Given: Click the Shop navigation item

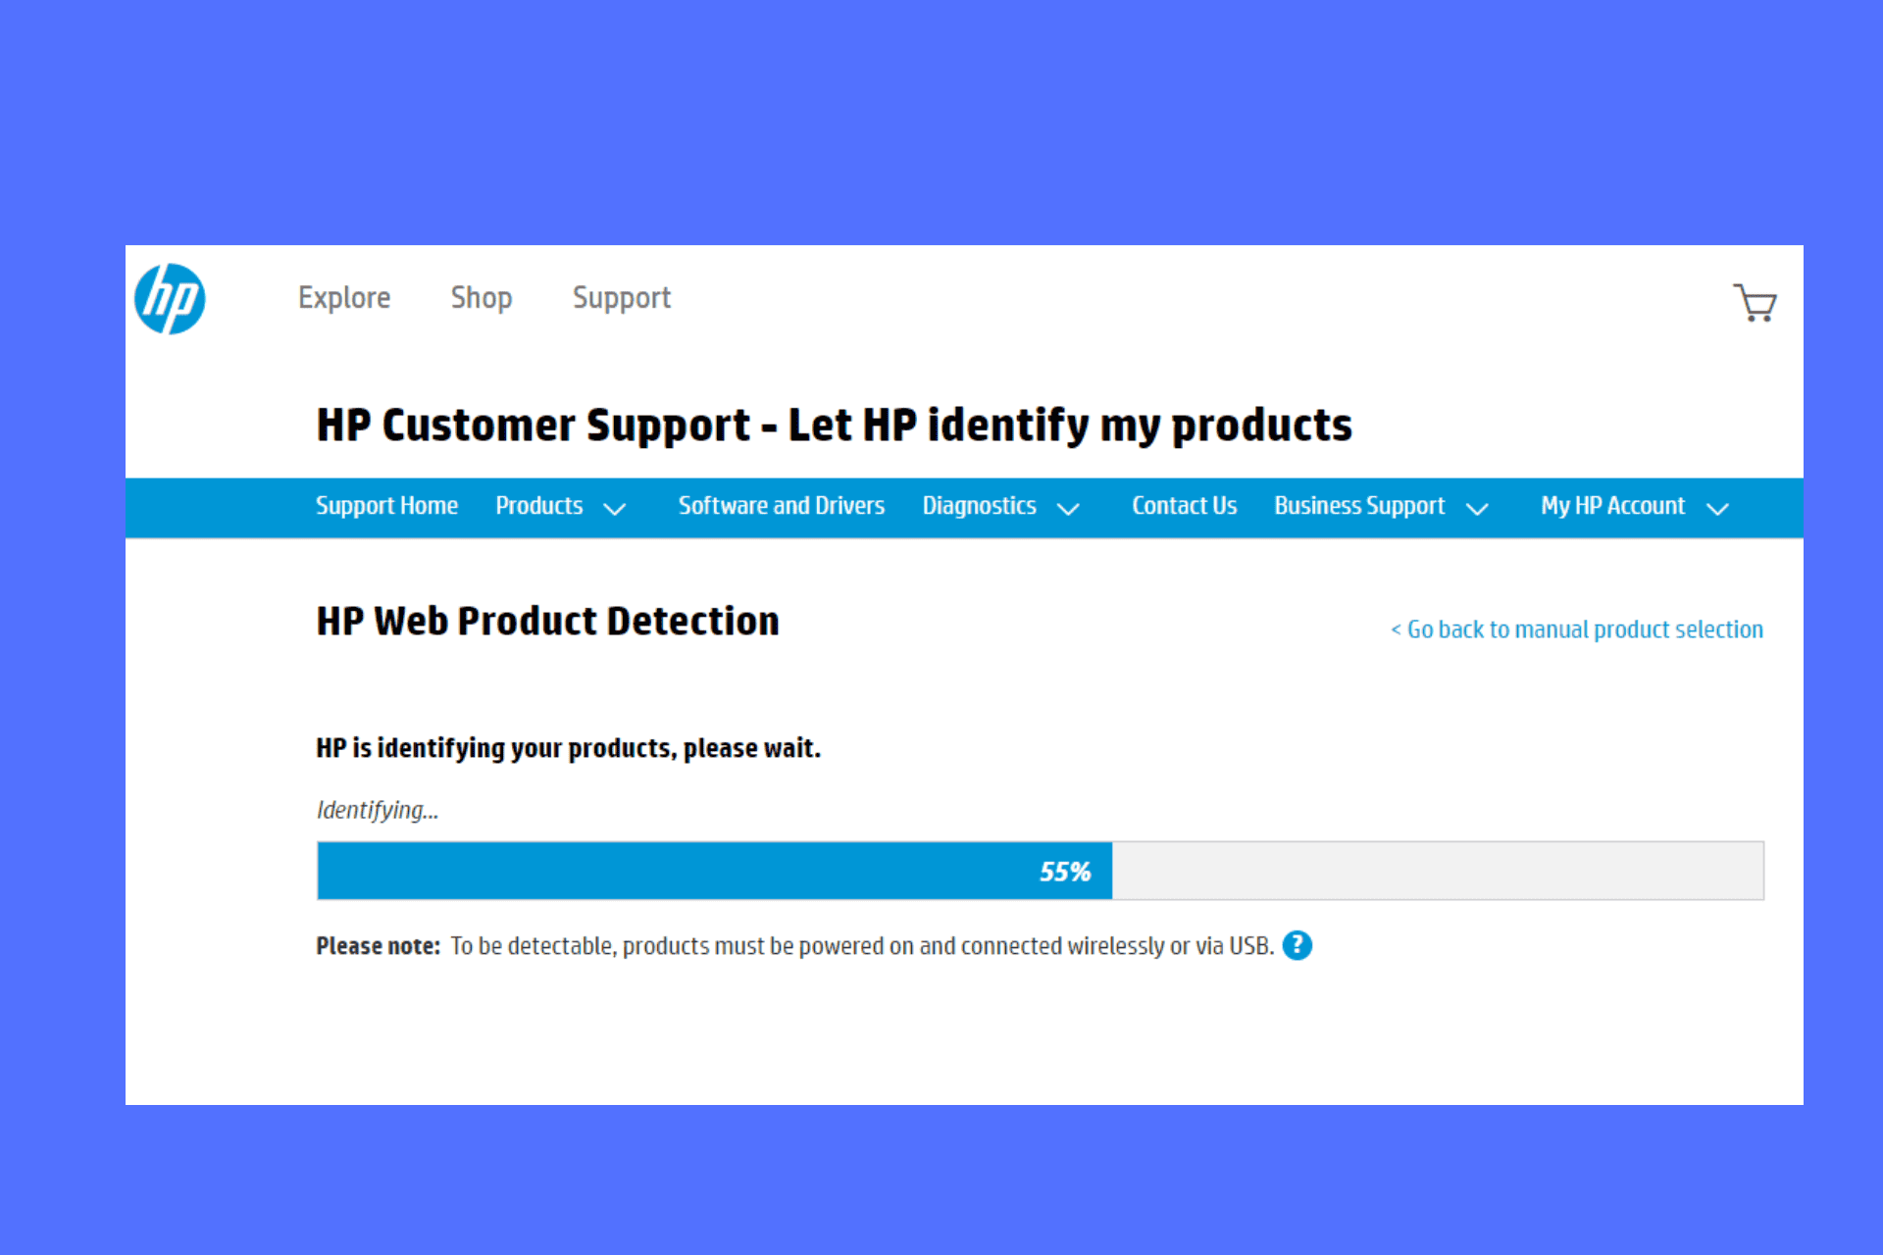Looking at the screenshot, I should click(480, 298).
